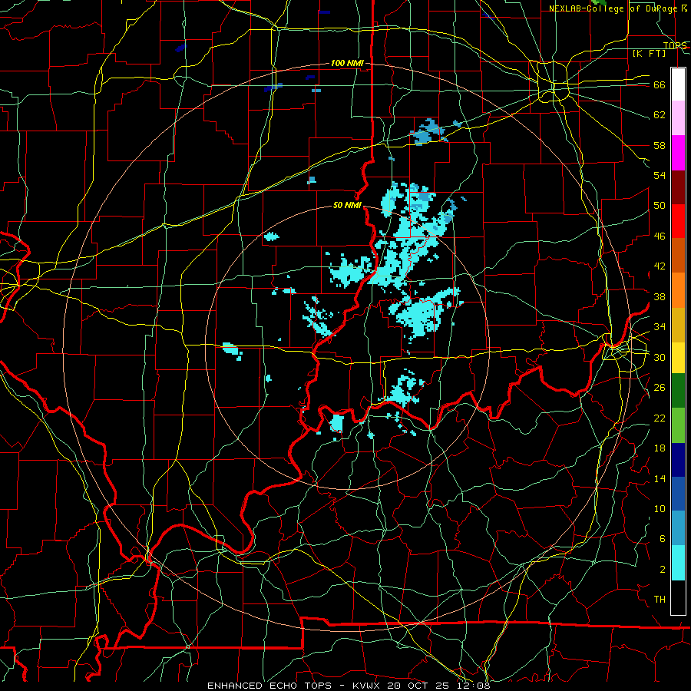The width and height of the screenshot is (691, 691).
Task: Click the legend value 46
Action: pos(660,236)
